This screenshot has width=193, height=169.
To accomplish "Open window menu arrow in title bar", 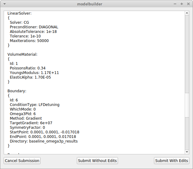I will pos(5,4).
